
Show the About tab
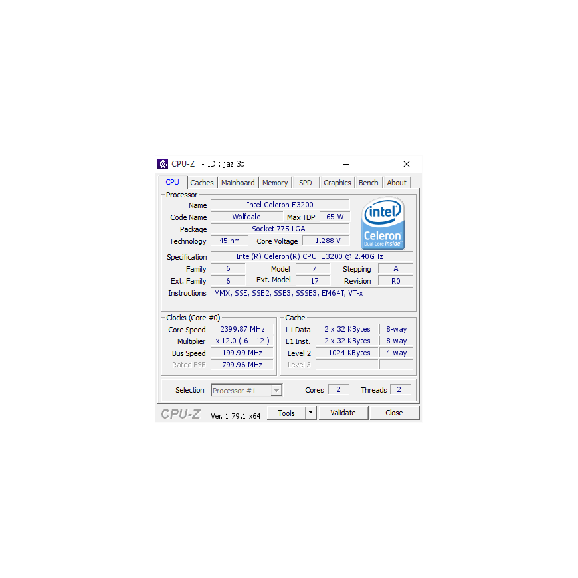pyautogui.click(x=397, y=183)
